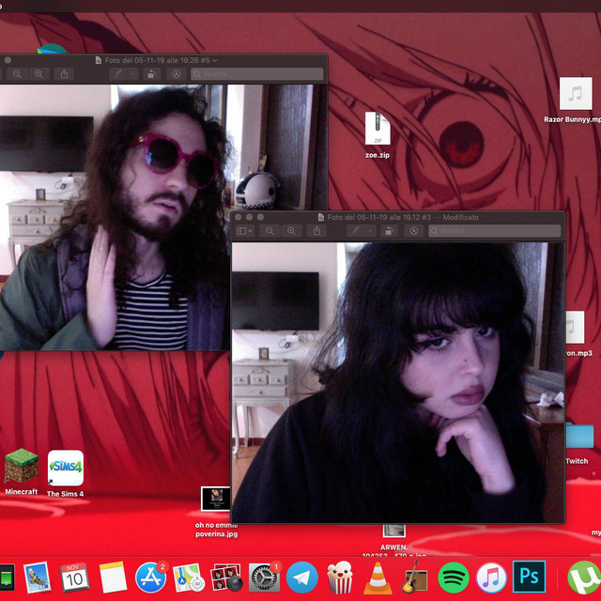The image size is (601, 601).
Task: Open Photoshop from the dock
Action: pos(529,577)
